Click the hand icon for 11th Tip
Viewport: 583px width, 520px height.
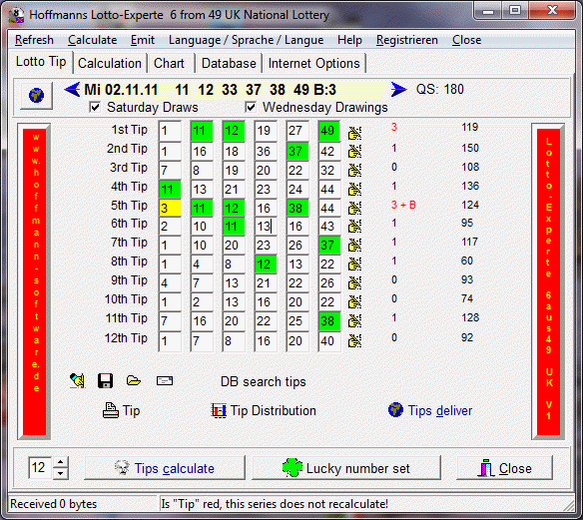point(354,320)
